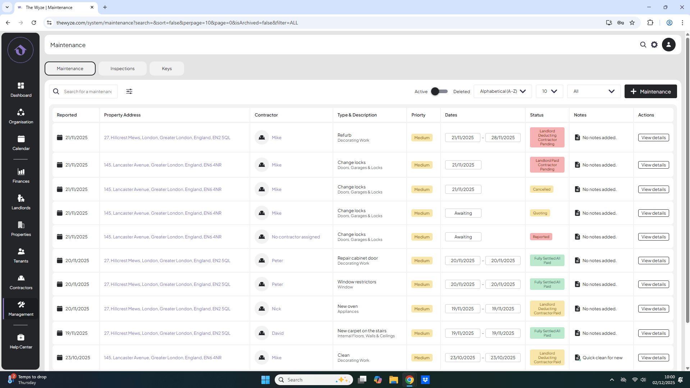This screenshot has height=388, width=690.
Task: Toggle the Active/Deleted switch
Action: coord(439,91)
